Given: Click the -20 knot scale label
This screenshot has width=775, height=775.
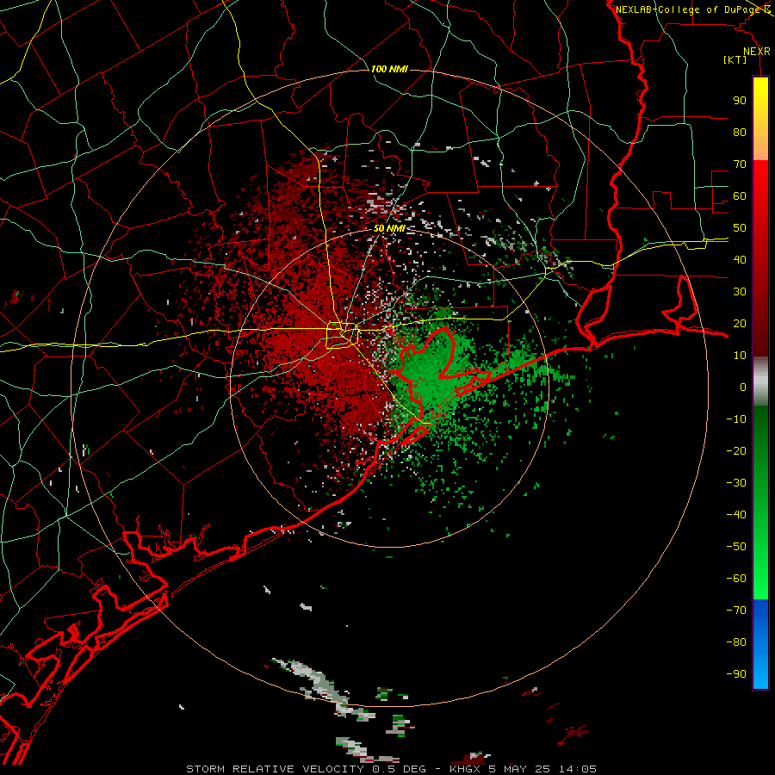Looking at the screenshot, I should (x=736, y=450).
